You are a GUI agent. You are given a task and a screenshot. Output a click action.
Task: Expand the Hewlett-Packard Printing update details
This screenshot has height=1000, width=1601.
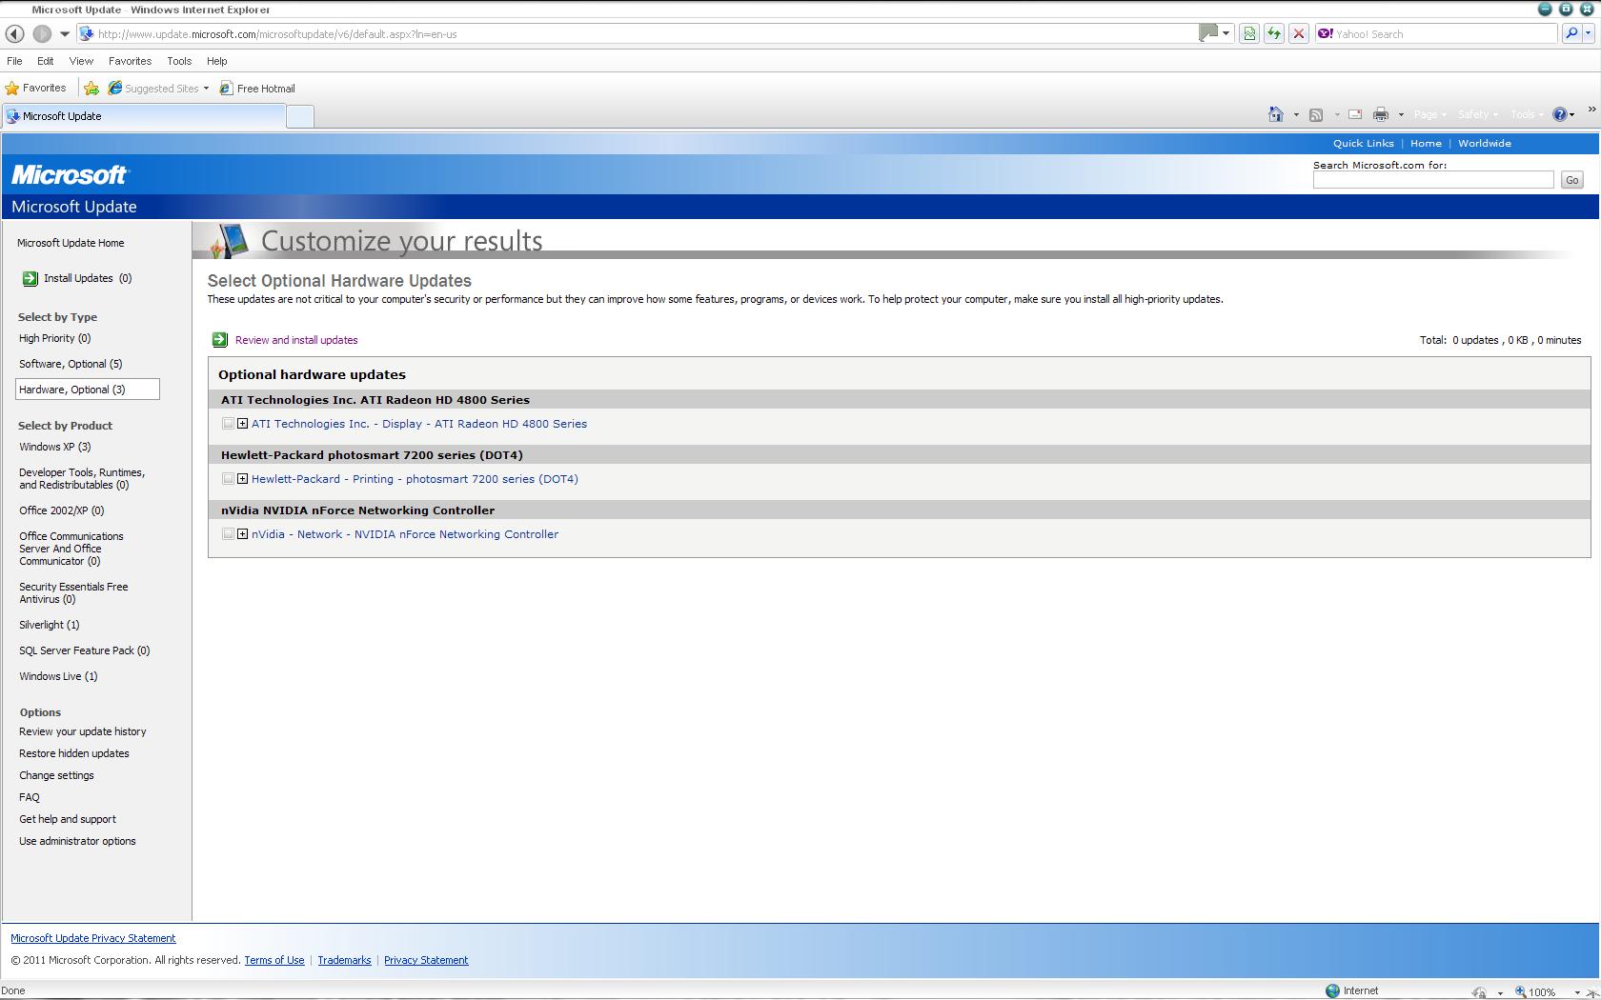[242, 479]
